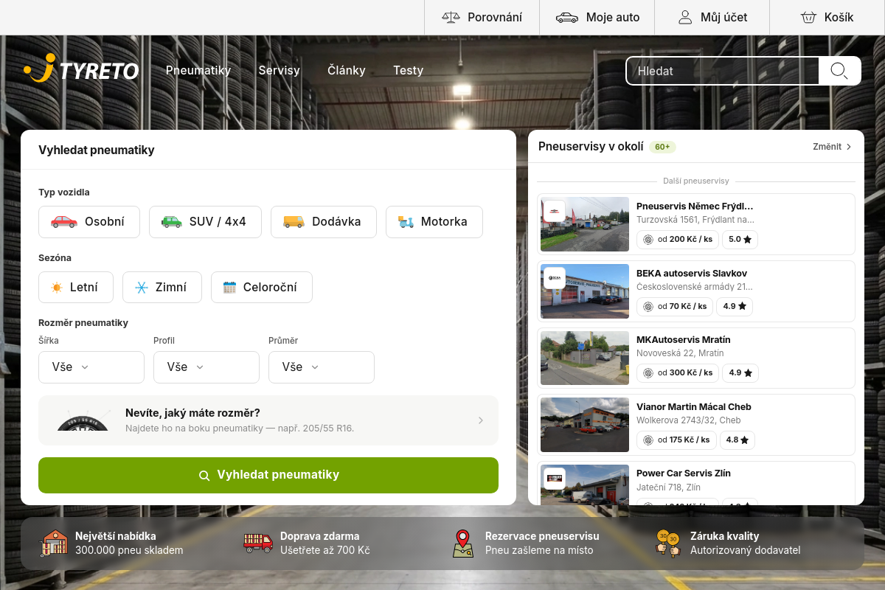Click the Hledat search field

point(723,71)
